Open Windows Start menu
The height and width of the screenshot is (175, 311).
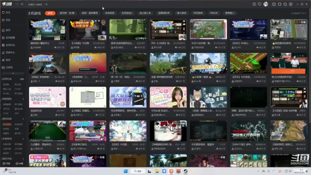(126, 171)
